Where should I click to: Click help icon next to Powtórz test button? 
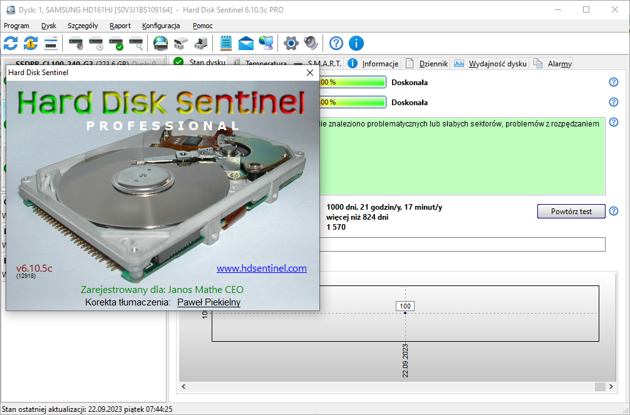tap(614, 211)
